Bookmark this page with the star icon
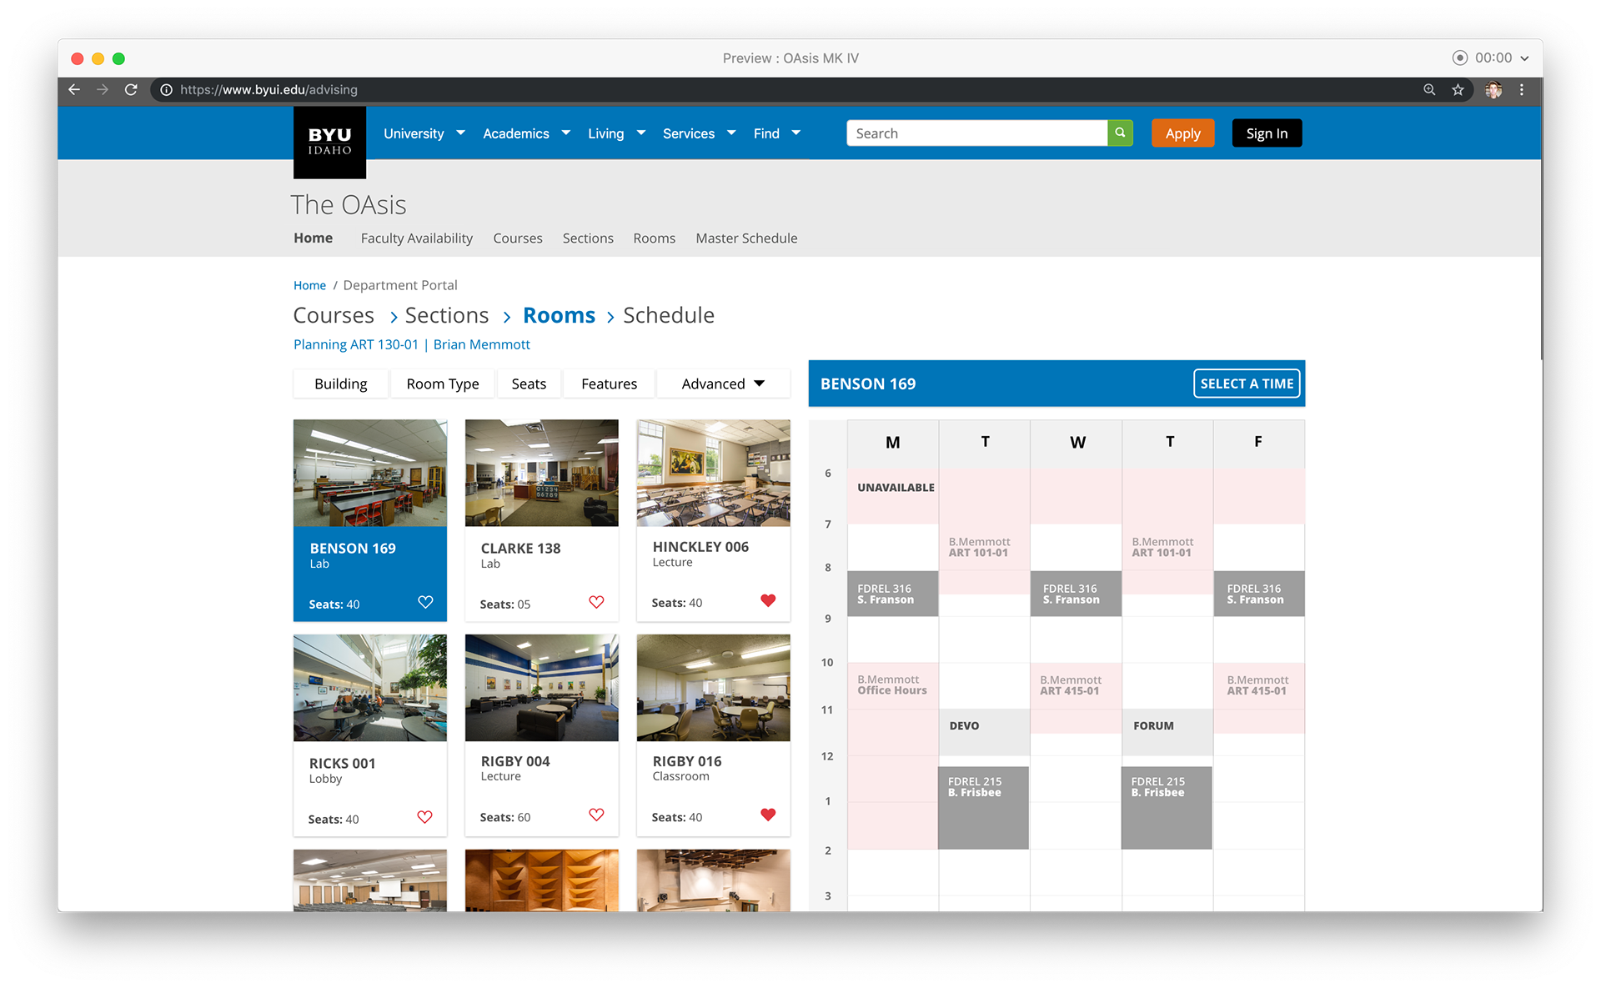The image size is (1601, 988). coord(1458,89)
